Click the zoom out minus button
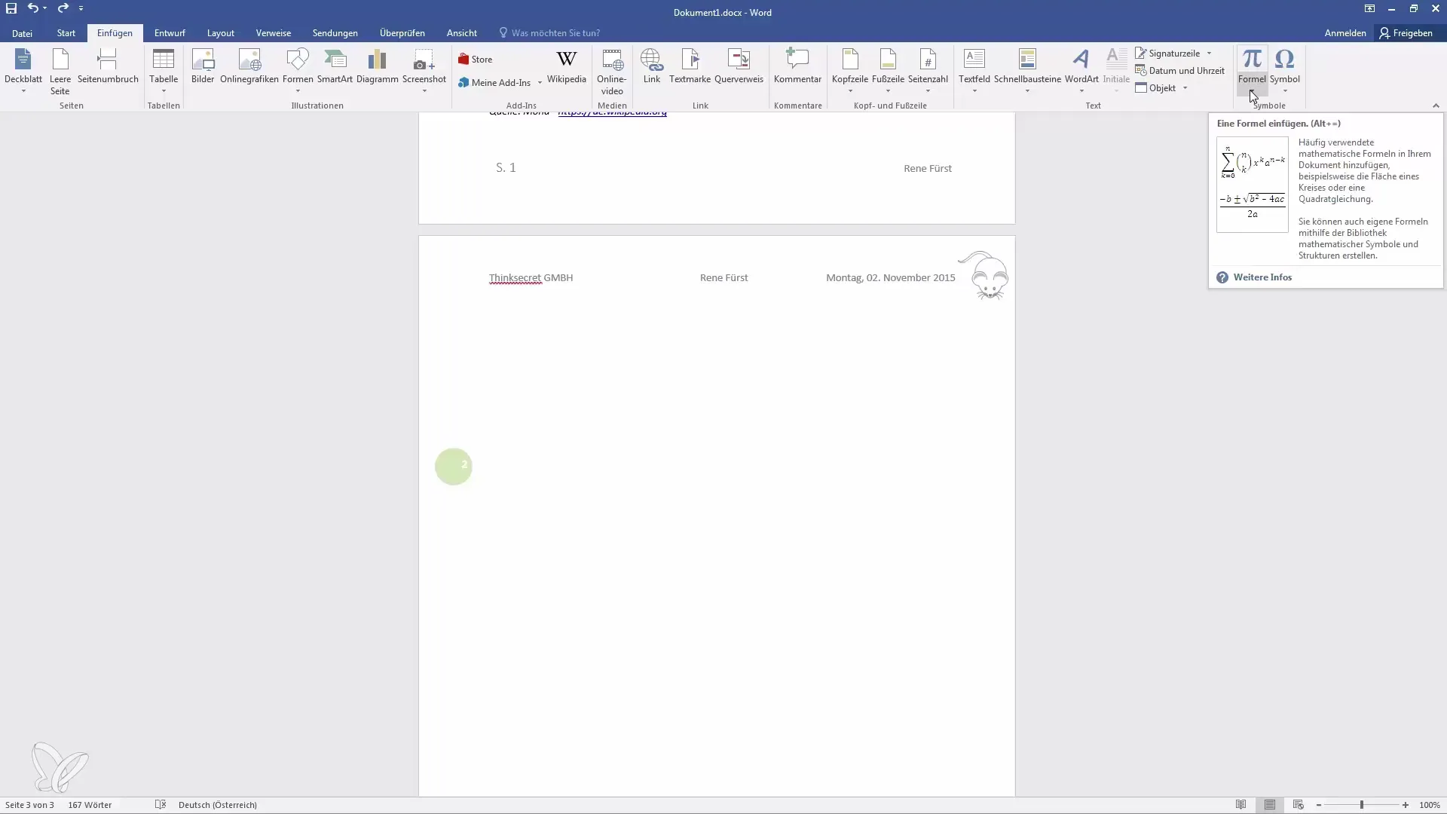The height and width of the screenshot is (814, 1447). (1318, 805)
